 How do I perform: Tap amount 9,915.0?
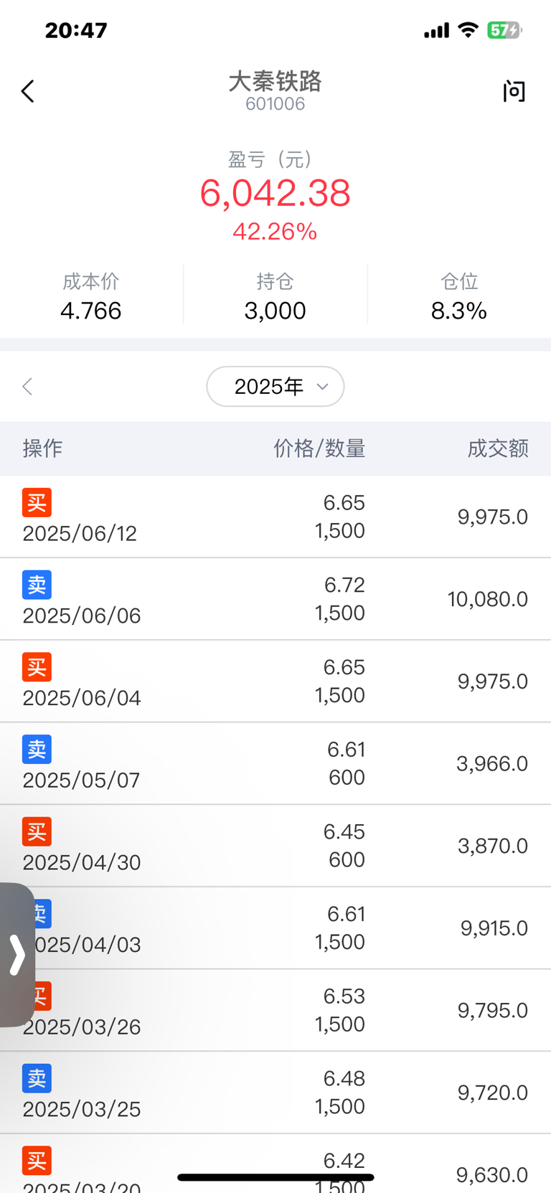(x=494, y=928)
